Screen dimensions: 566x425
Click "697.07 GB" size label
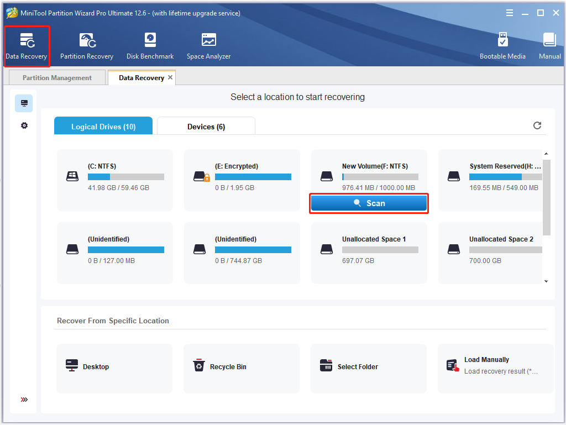pos(358,261)
